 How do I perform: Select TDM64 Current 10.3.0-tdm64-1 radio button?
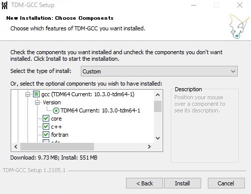click(56, 110)
